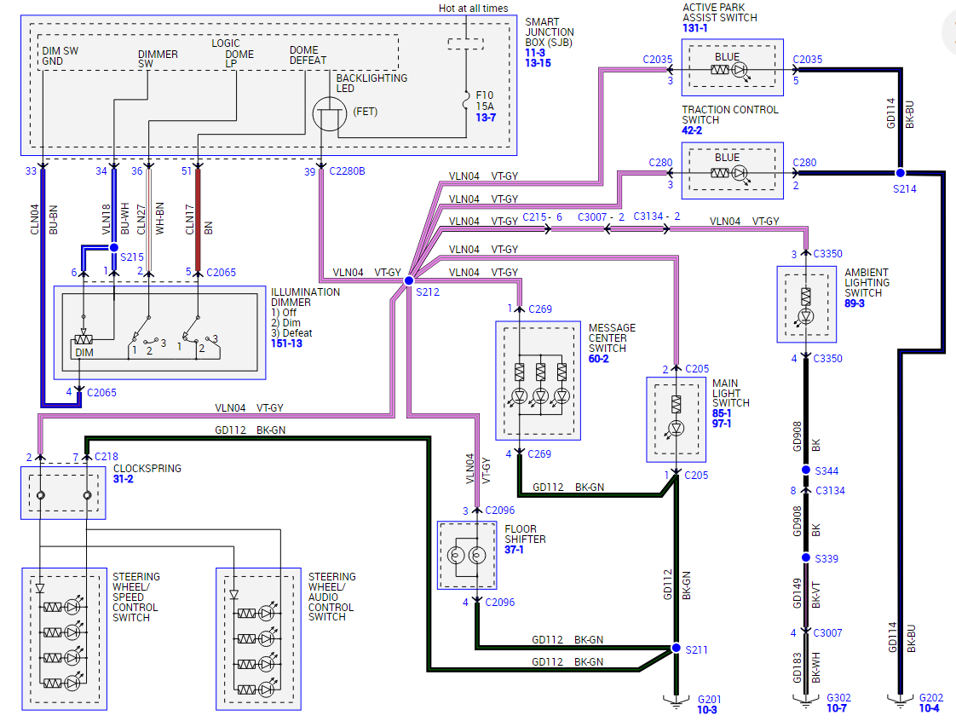The width and height of the screenshot is (956, 727).
Task: Select the S339 splice label
Action: pyautogui.click(x=826, y=558)
